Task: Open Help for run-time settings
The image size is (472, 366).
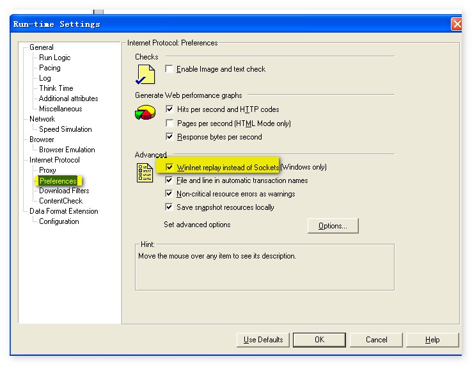Action: click(x=432, y=340)
